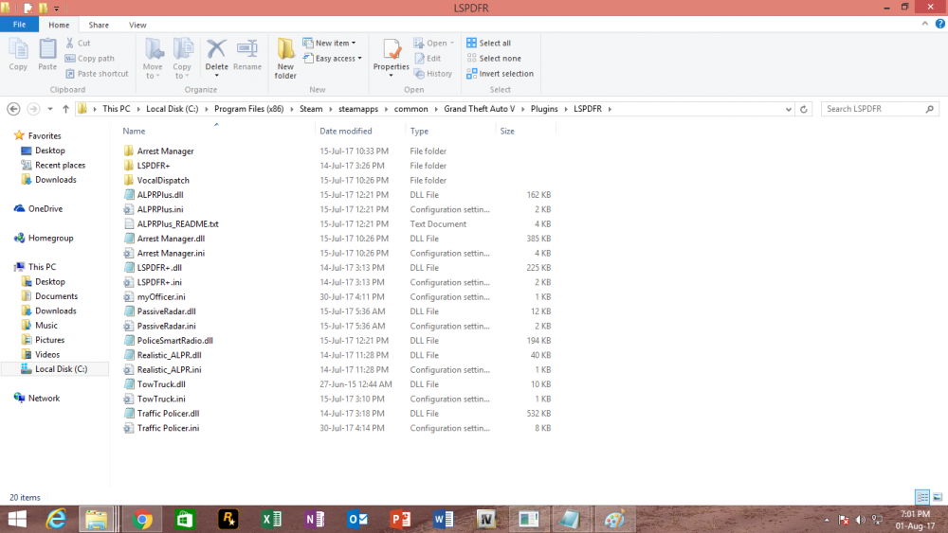Image resolution: width=948 pixels, height=533 pixels.
Task: Switch to the large icons view toggle
Action: tap(938, 497)
